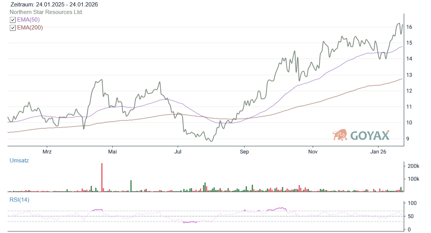Click the Jul label on the time axis

point(178,152)
